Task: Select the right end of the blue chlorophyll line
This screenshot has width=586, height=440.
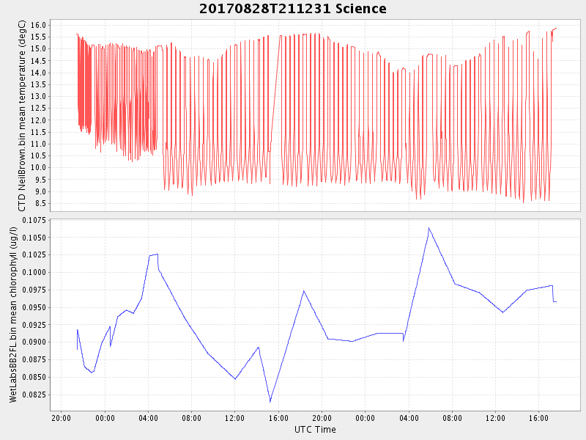Action: pos(556,301)
